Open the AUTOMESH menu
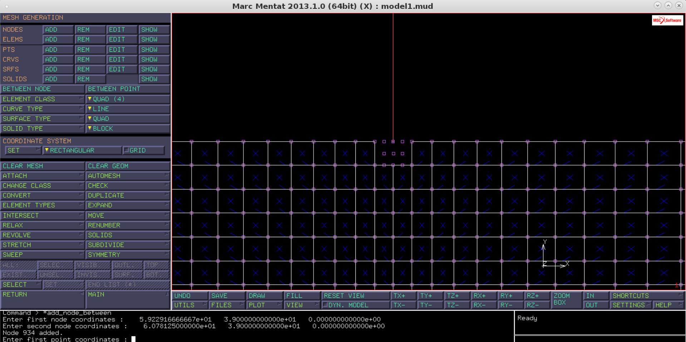Screen dimensions: 686x342 [x=128, y=176]
